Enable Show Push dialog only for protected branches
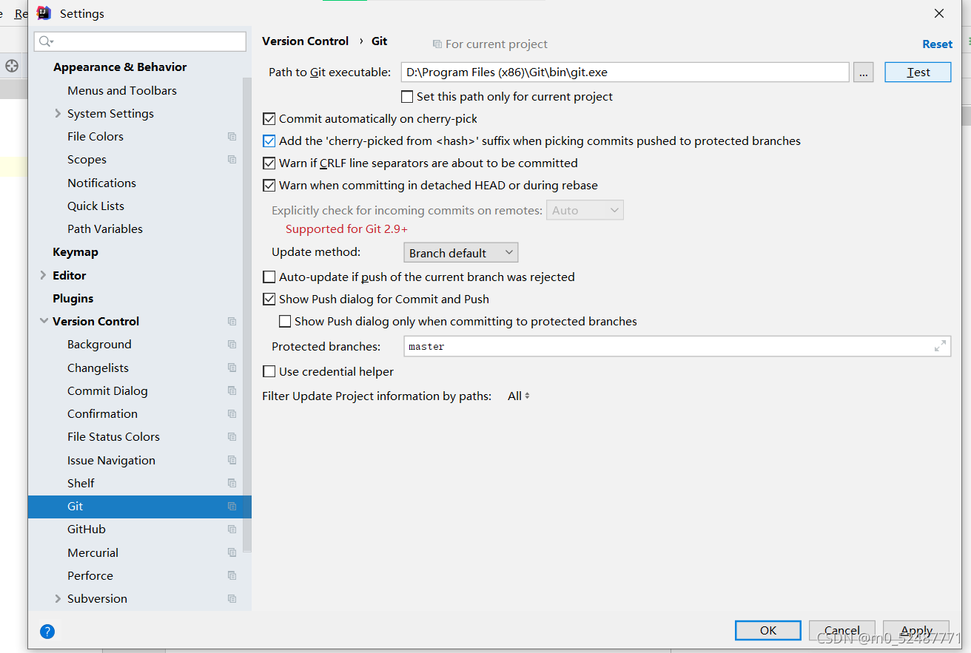The image size is (971, 653). (x=285, y=321)
